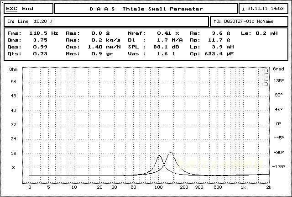Click the shorter impedance peak near 100 Hz

[x=159, y=155]
